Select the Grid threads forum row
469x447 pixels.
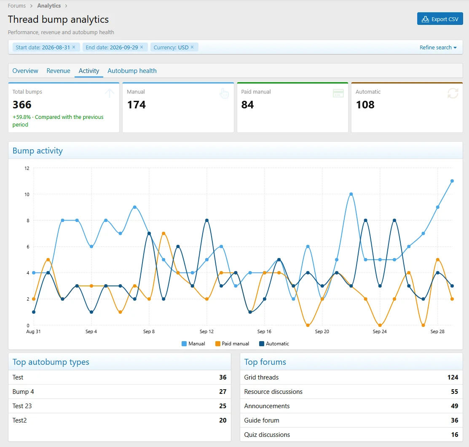point(351,377)
